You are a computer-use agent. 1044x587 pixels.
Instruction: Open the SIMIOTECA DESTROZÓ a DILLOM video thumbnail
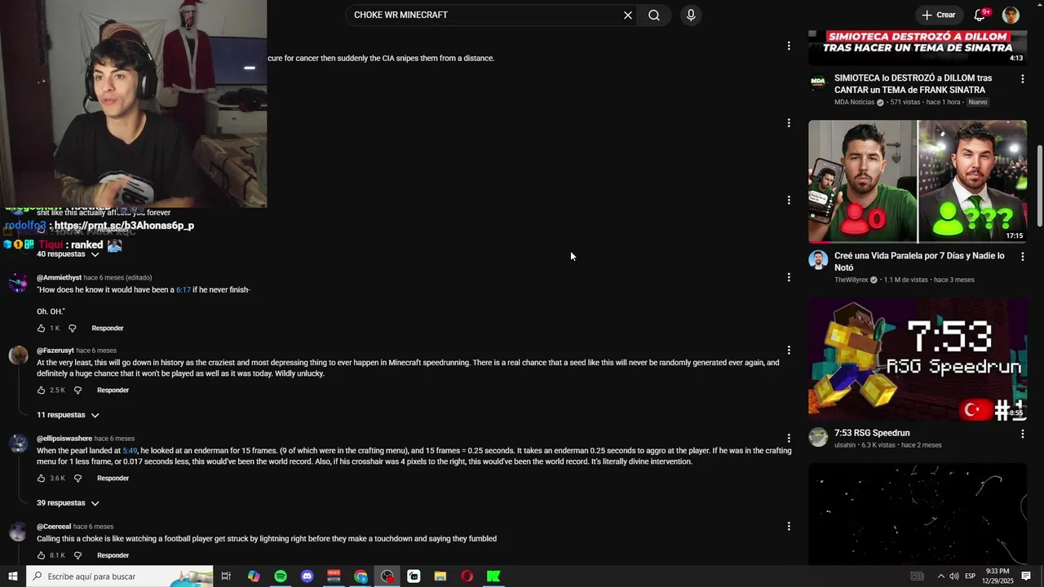tap(918, 47)
